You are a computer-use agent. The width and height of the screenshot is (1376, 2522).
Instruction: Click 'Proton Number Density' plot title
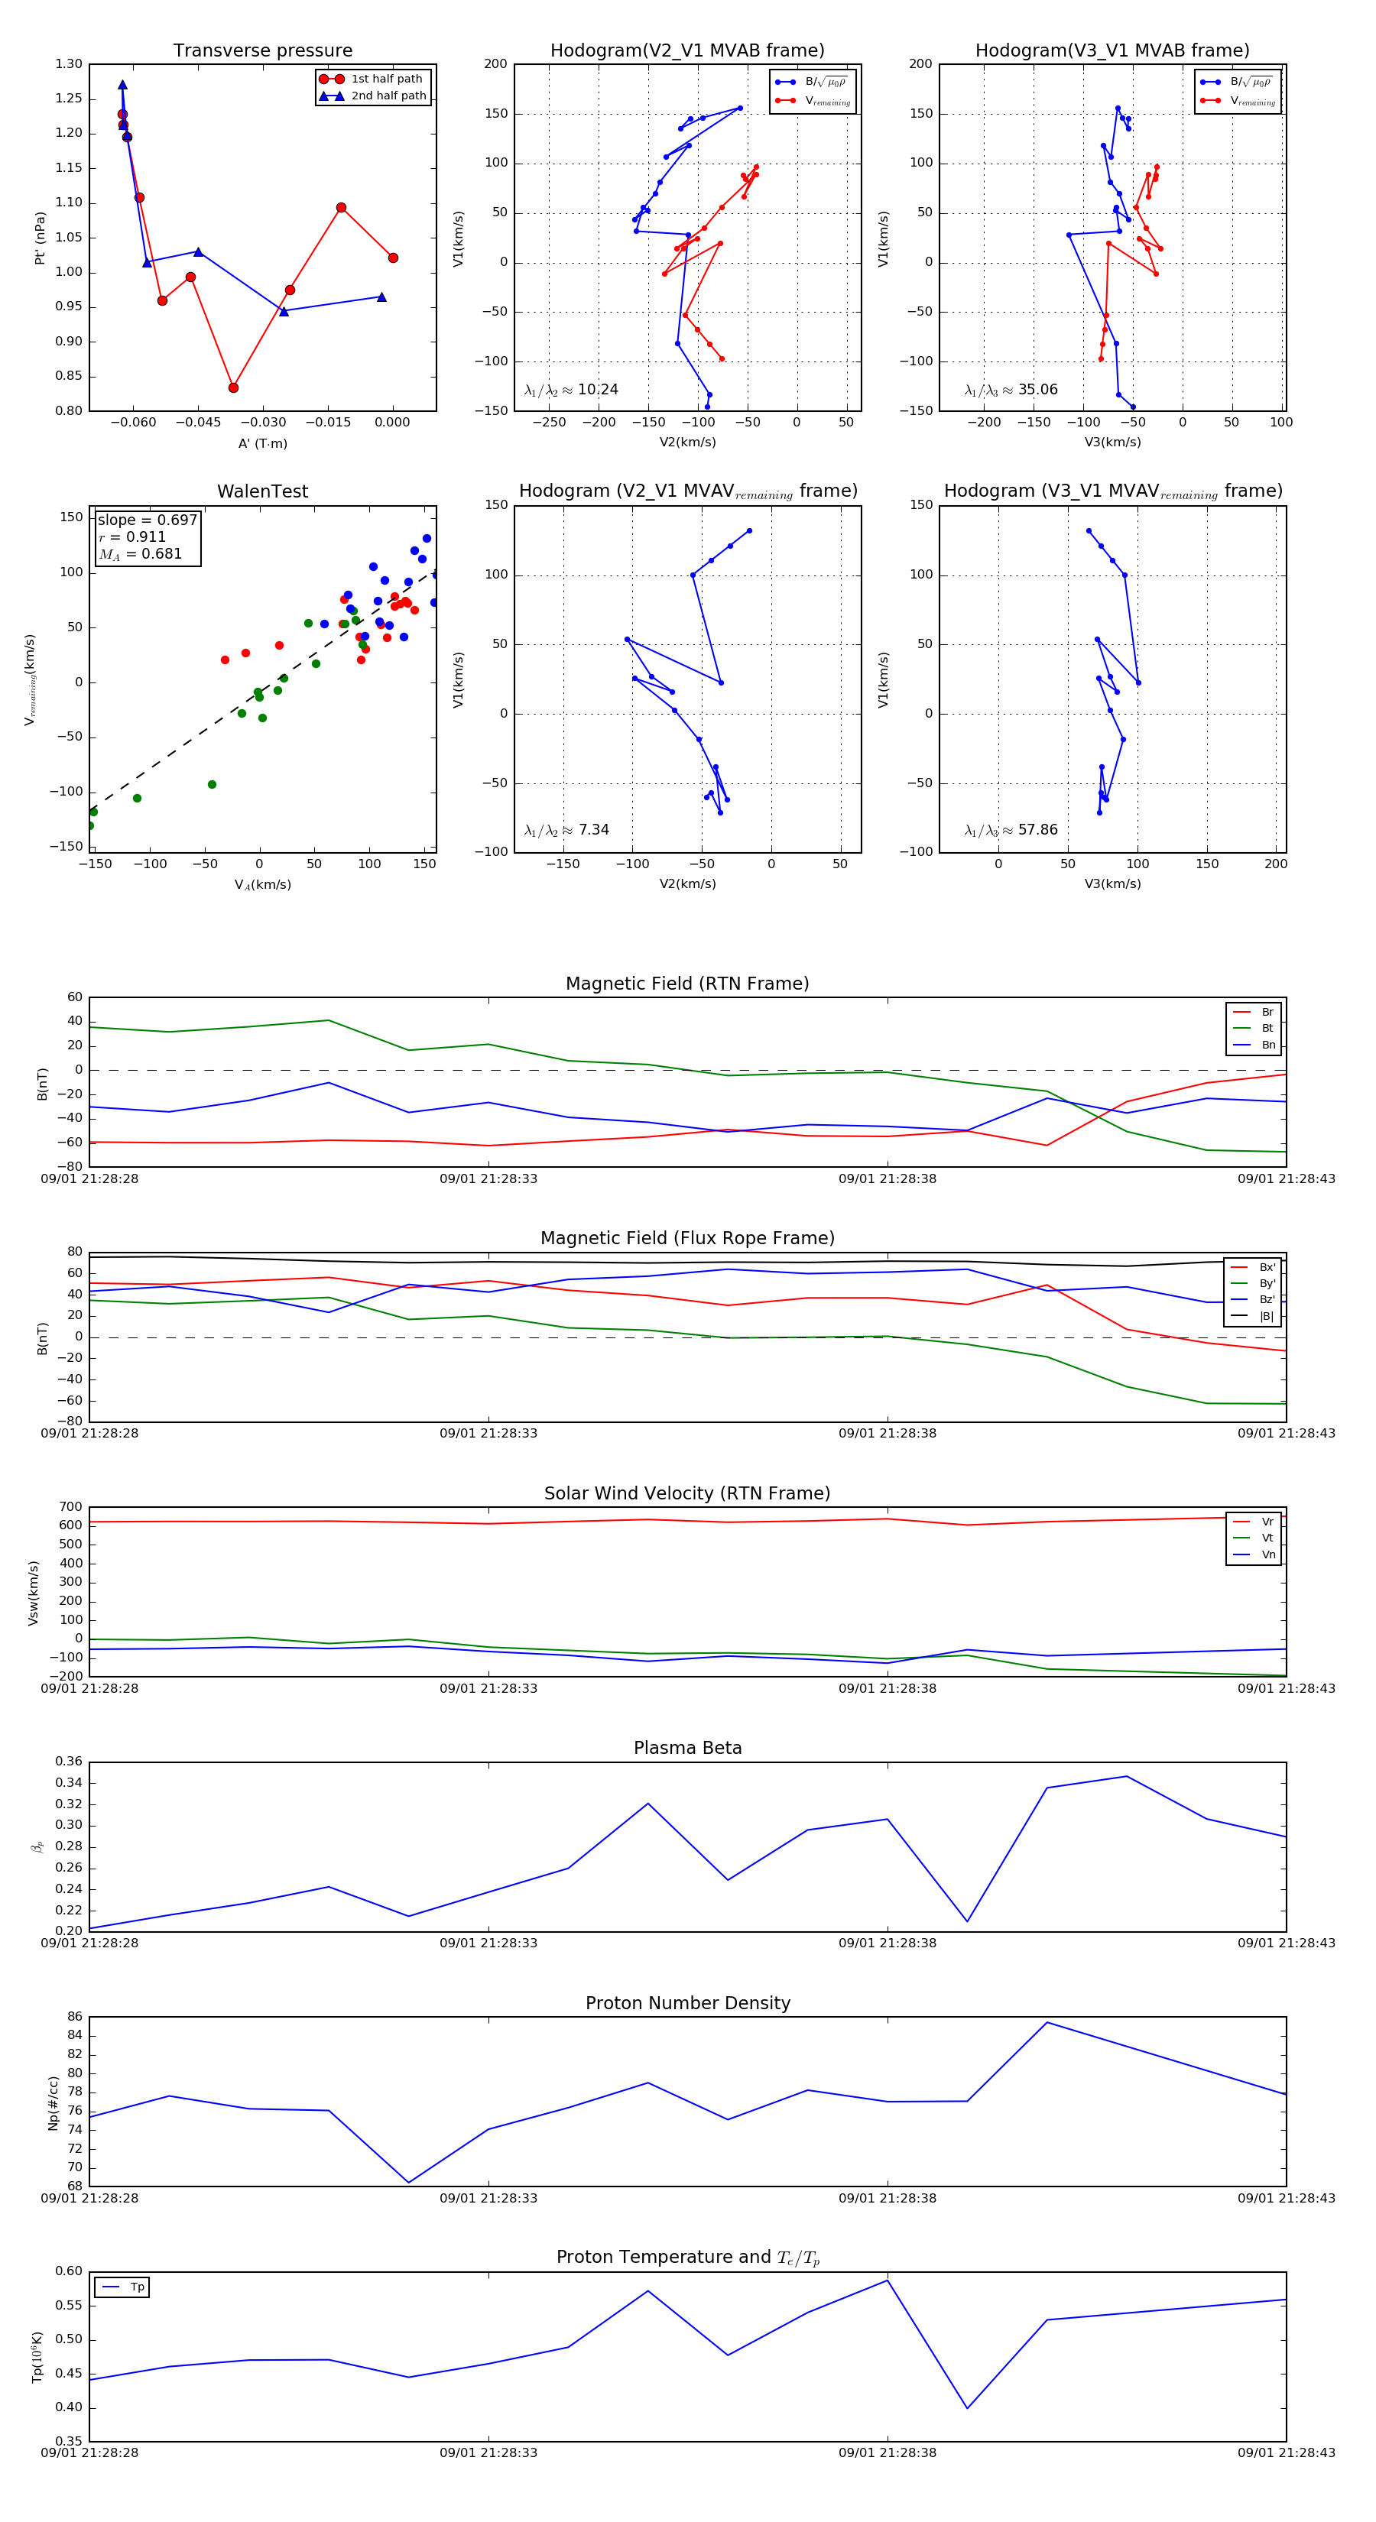687,2003
